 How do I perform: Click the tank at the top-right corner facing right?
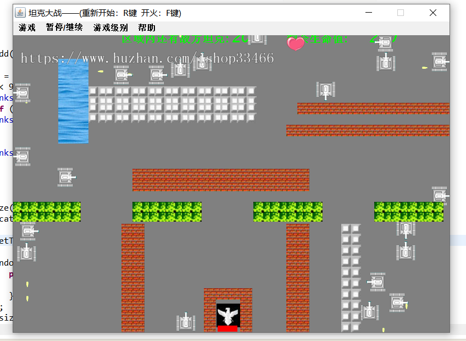440,62
